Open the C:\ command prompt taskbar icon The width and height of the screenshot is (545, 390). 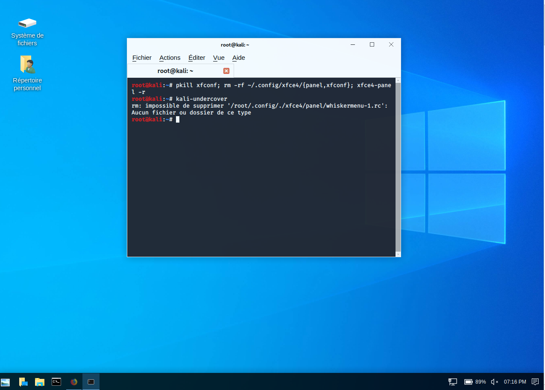pos(56,382)
